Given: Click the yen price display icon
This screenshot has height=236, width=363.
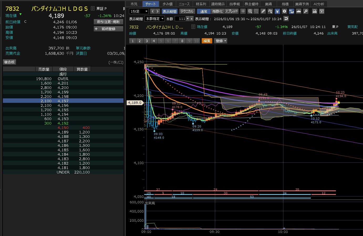Looking at the screenshot, I should 277,11.
